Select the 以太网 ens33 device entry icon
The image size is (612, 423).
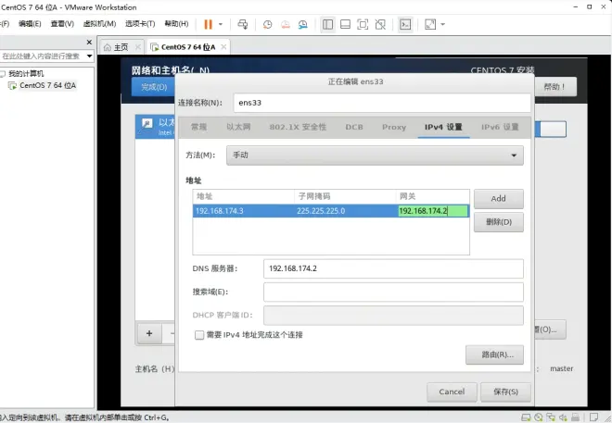[147, 124]
